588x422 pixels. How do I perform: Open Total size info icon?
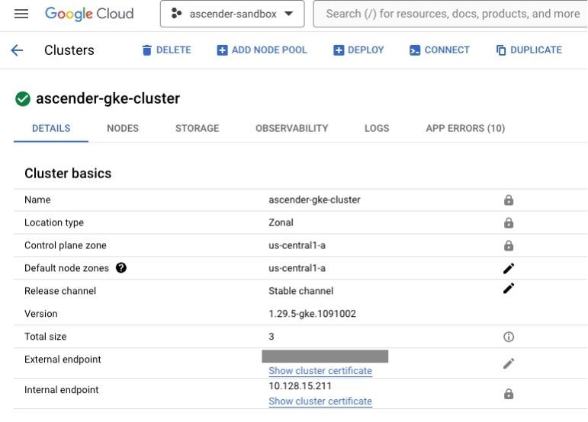[509, 337]
